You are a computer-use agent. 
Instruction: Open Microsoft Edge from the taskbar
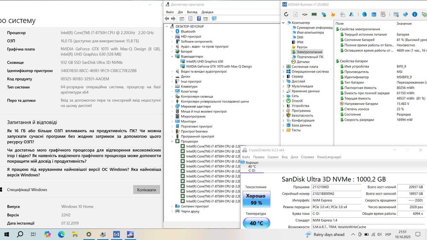click(61, 234)
